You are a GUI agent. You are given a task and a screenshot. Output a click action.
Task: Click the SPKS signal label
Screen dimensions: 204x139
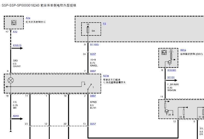[93, 102]
